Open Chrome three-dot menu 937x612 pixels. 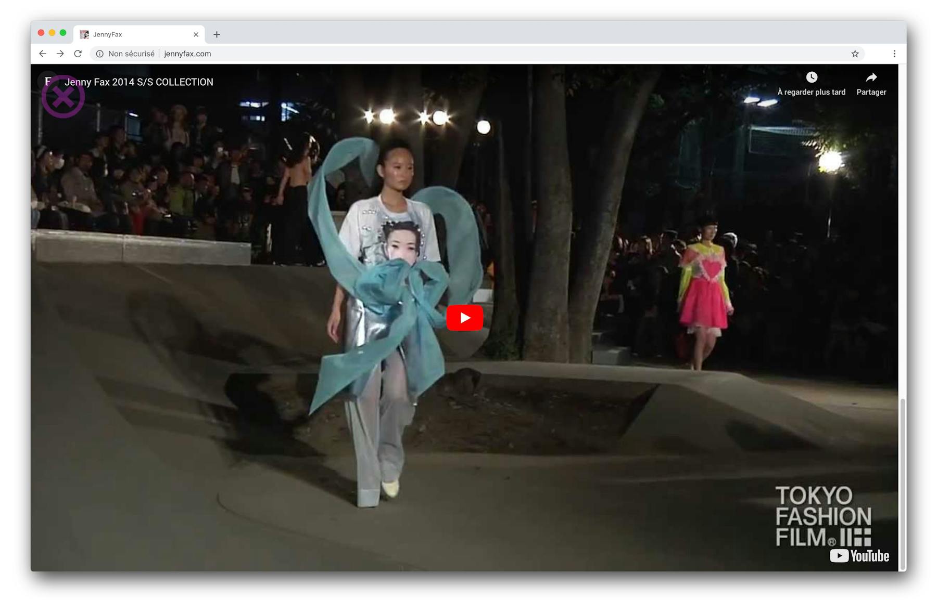[894, 54]
